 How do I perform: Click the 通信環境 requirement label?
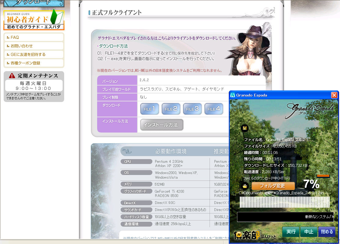point(136,224)
